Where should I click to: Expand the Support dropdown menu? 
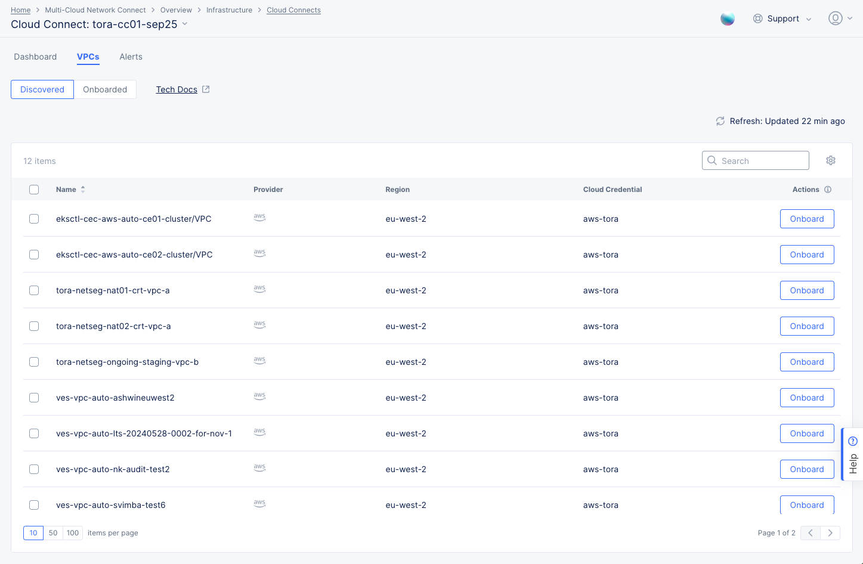pyautogui.click(x=782, y=19)
